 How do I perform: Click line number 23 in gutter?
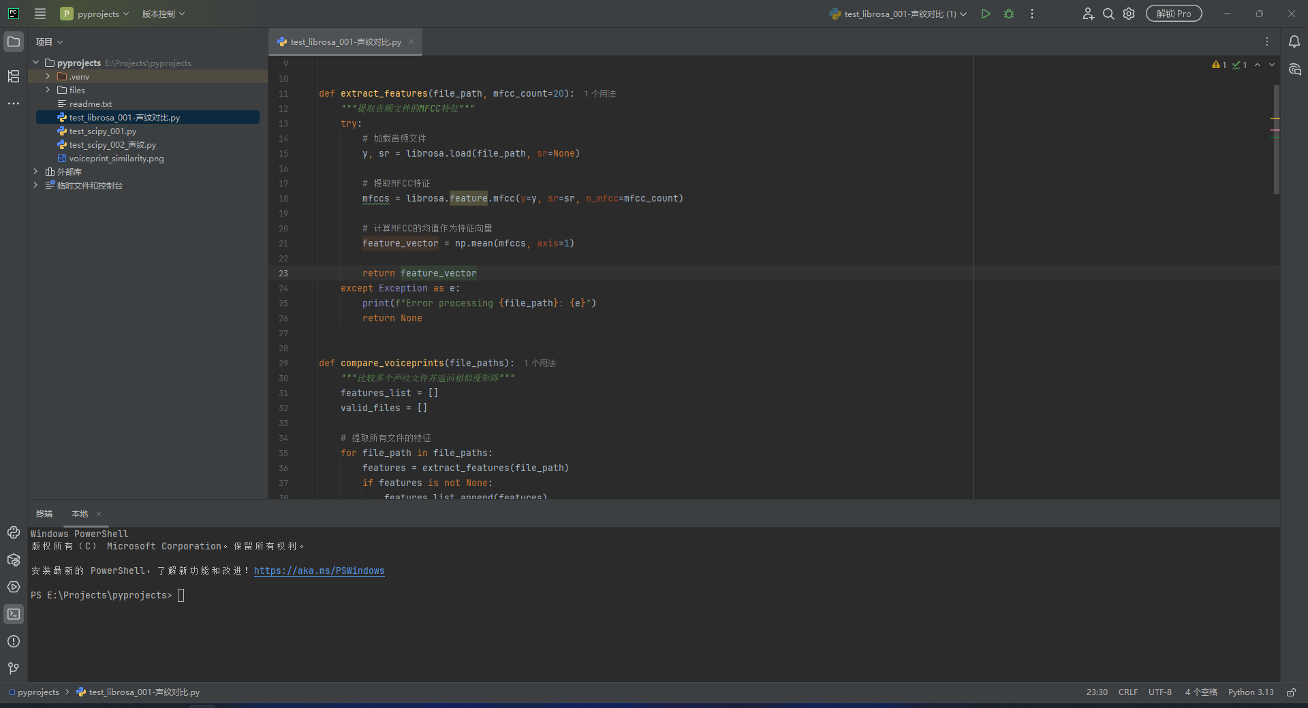pos(283,274)
